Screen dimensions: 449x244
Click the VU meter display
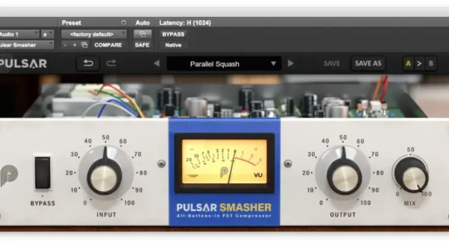tap(224, 161)
